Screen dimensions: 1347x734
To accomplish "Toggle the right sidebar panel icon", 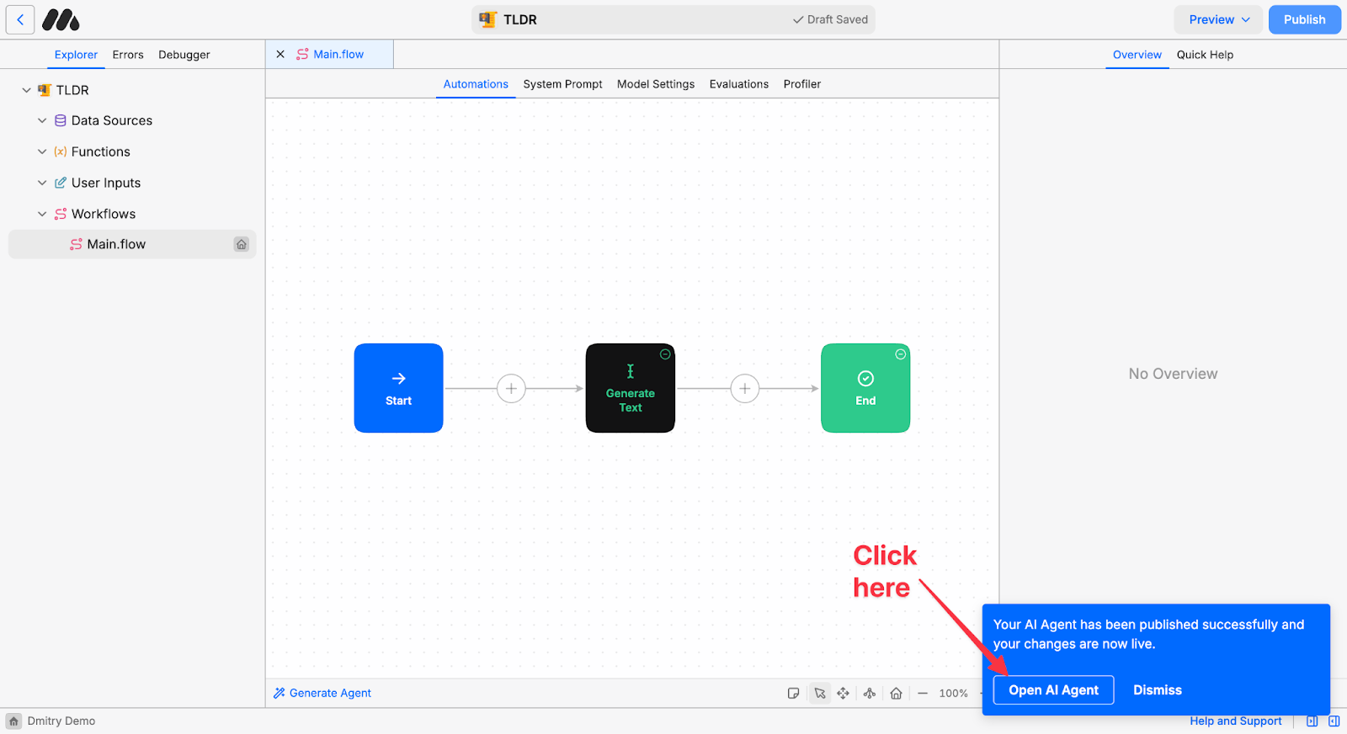I will click(1334, 721).
